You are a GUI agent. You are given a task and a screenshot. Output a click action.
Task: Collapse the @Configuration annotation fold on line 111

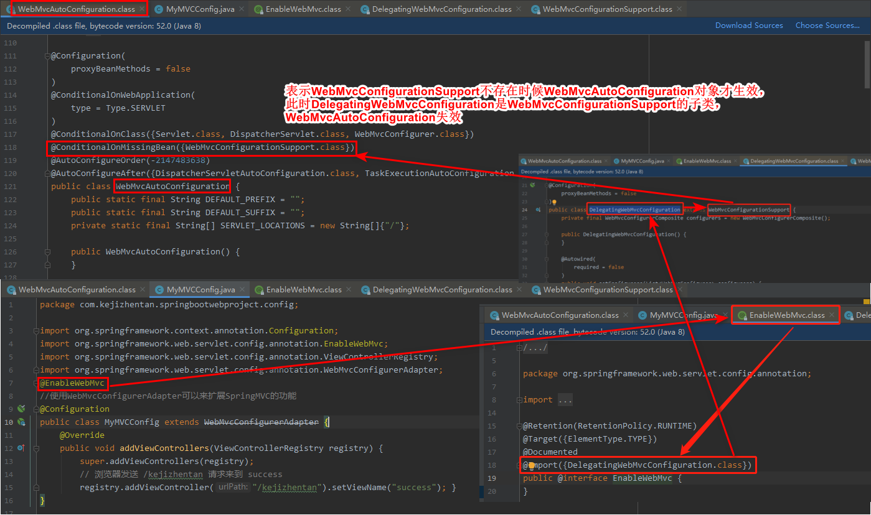tap(47, 55)
